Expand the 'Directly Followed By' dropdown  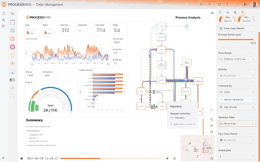235,100
